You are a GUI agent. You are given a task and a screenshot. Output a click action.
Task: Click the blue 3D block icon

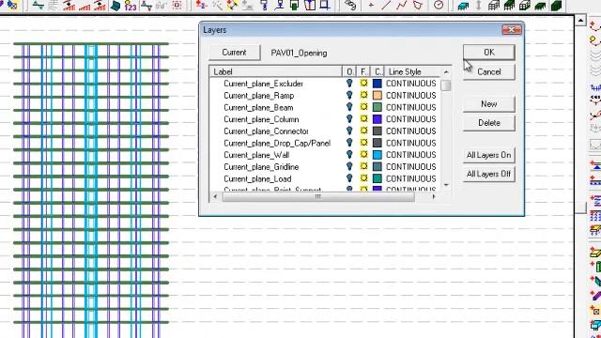[116, 6]
